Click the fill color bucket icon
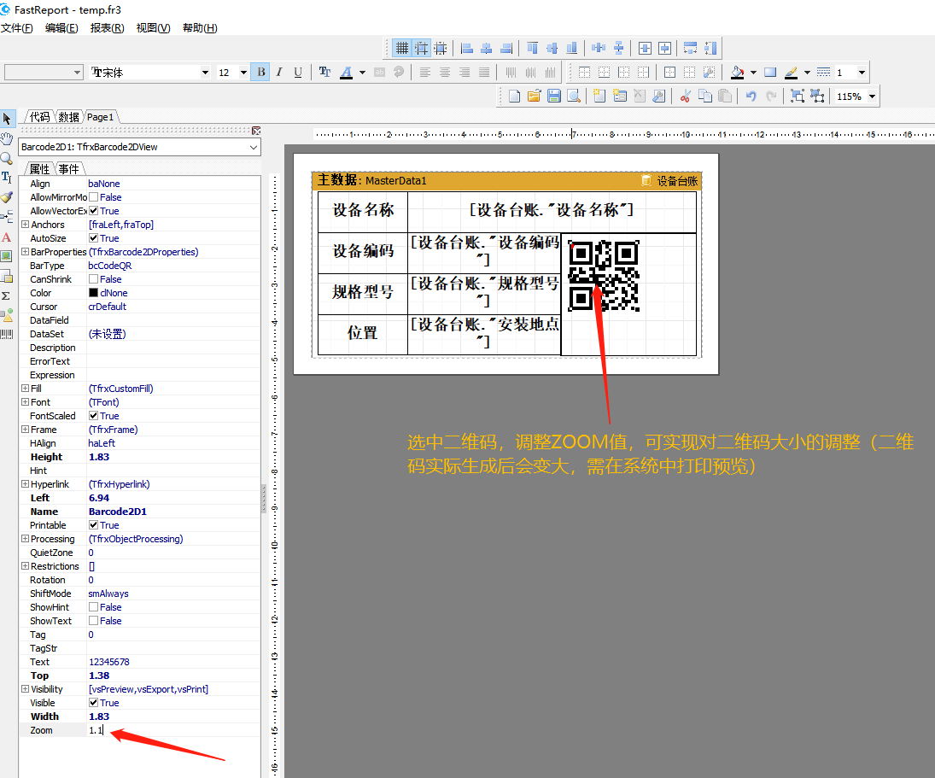 (x=738, y=72)
